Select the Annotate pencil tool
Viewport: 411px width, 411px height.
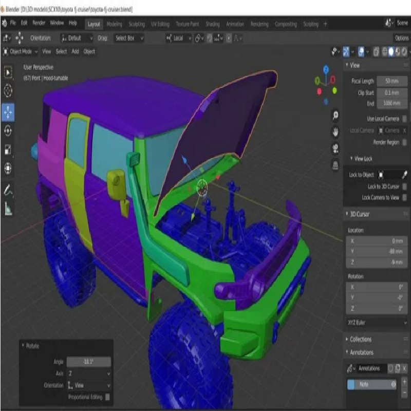(8, 191)
